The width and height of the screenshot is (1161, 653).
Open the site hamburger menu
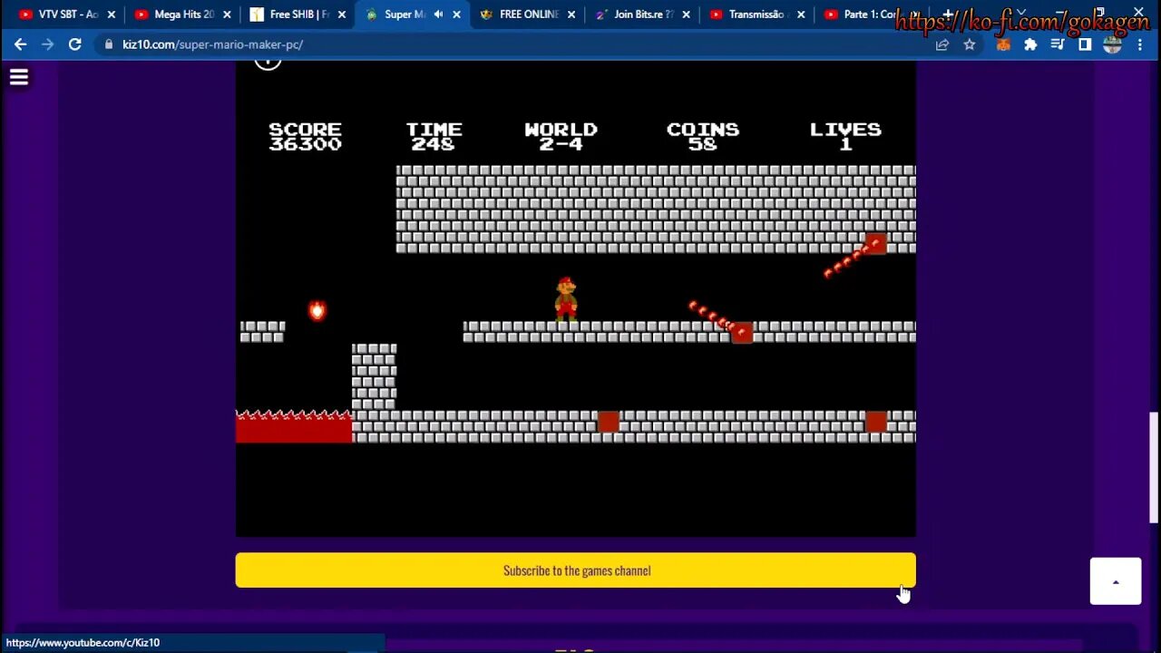[19, 78]
